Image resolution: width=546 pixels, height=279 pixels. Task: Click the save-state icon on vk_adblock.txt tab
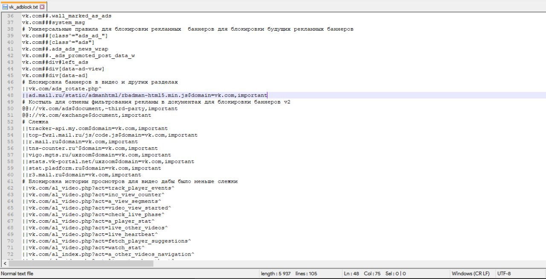(5, 7)
